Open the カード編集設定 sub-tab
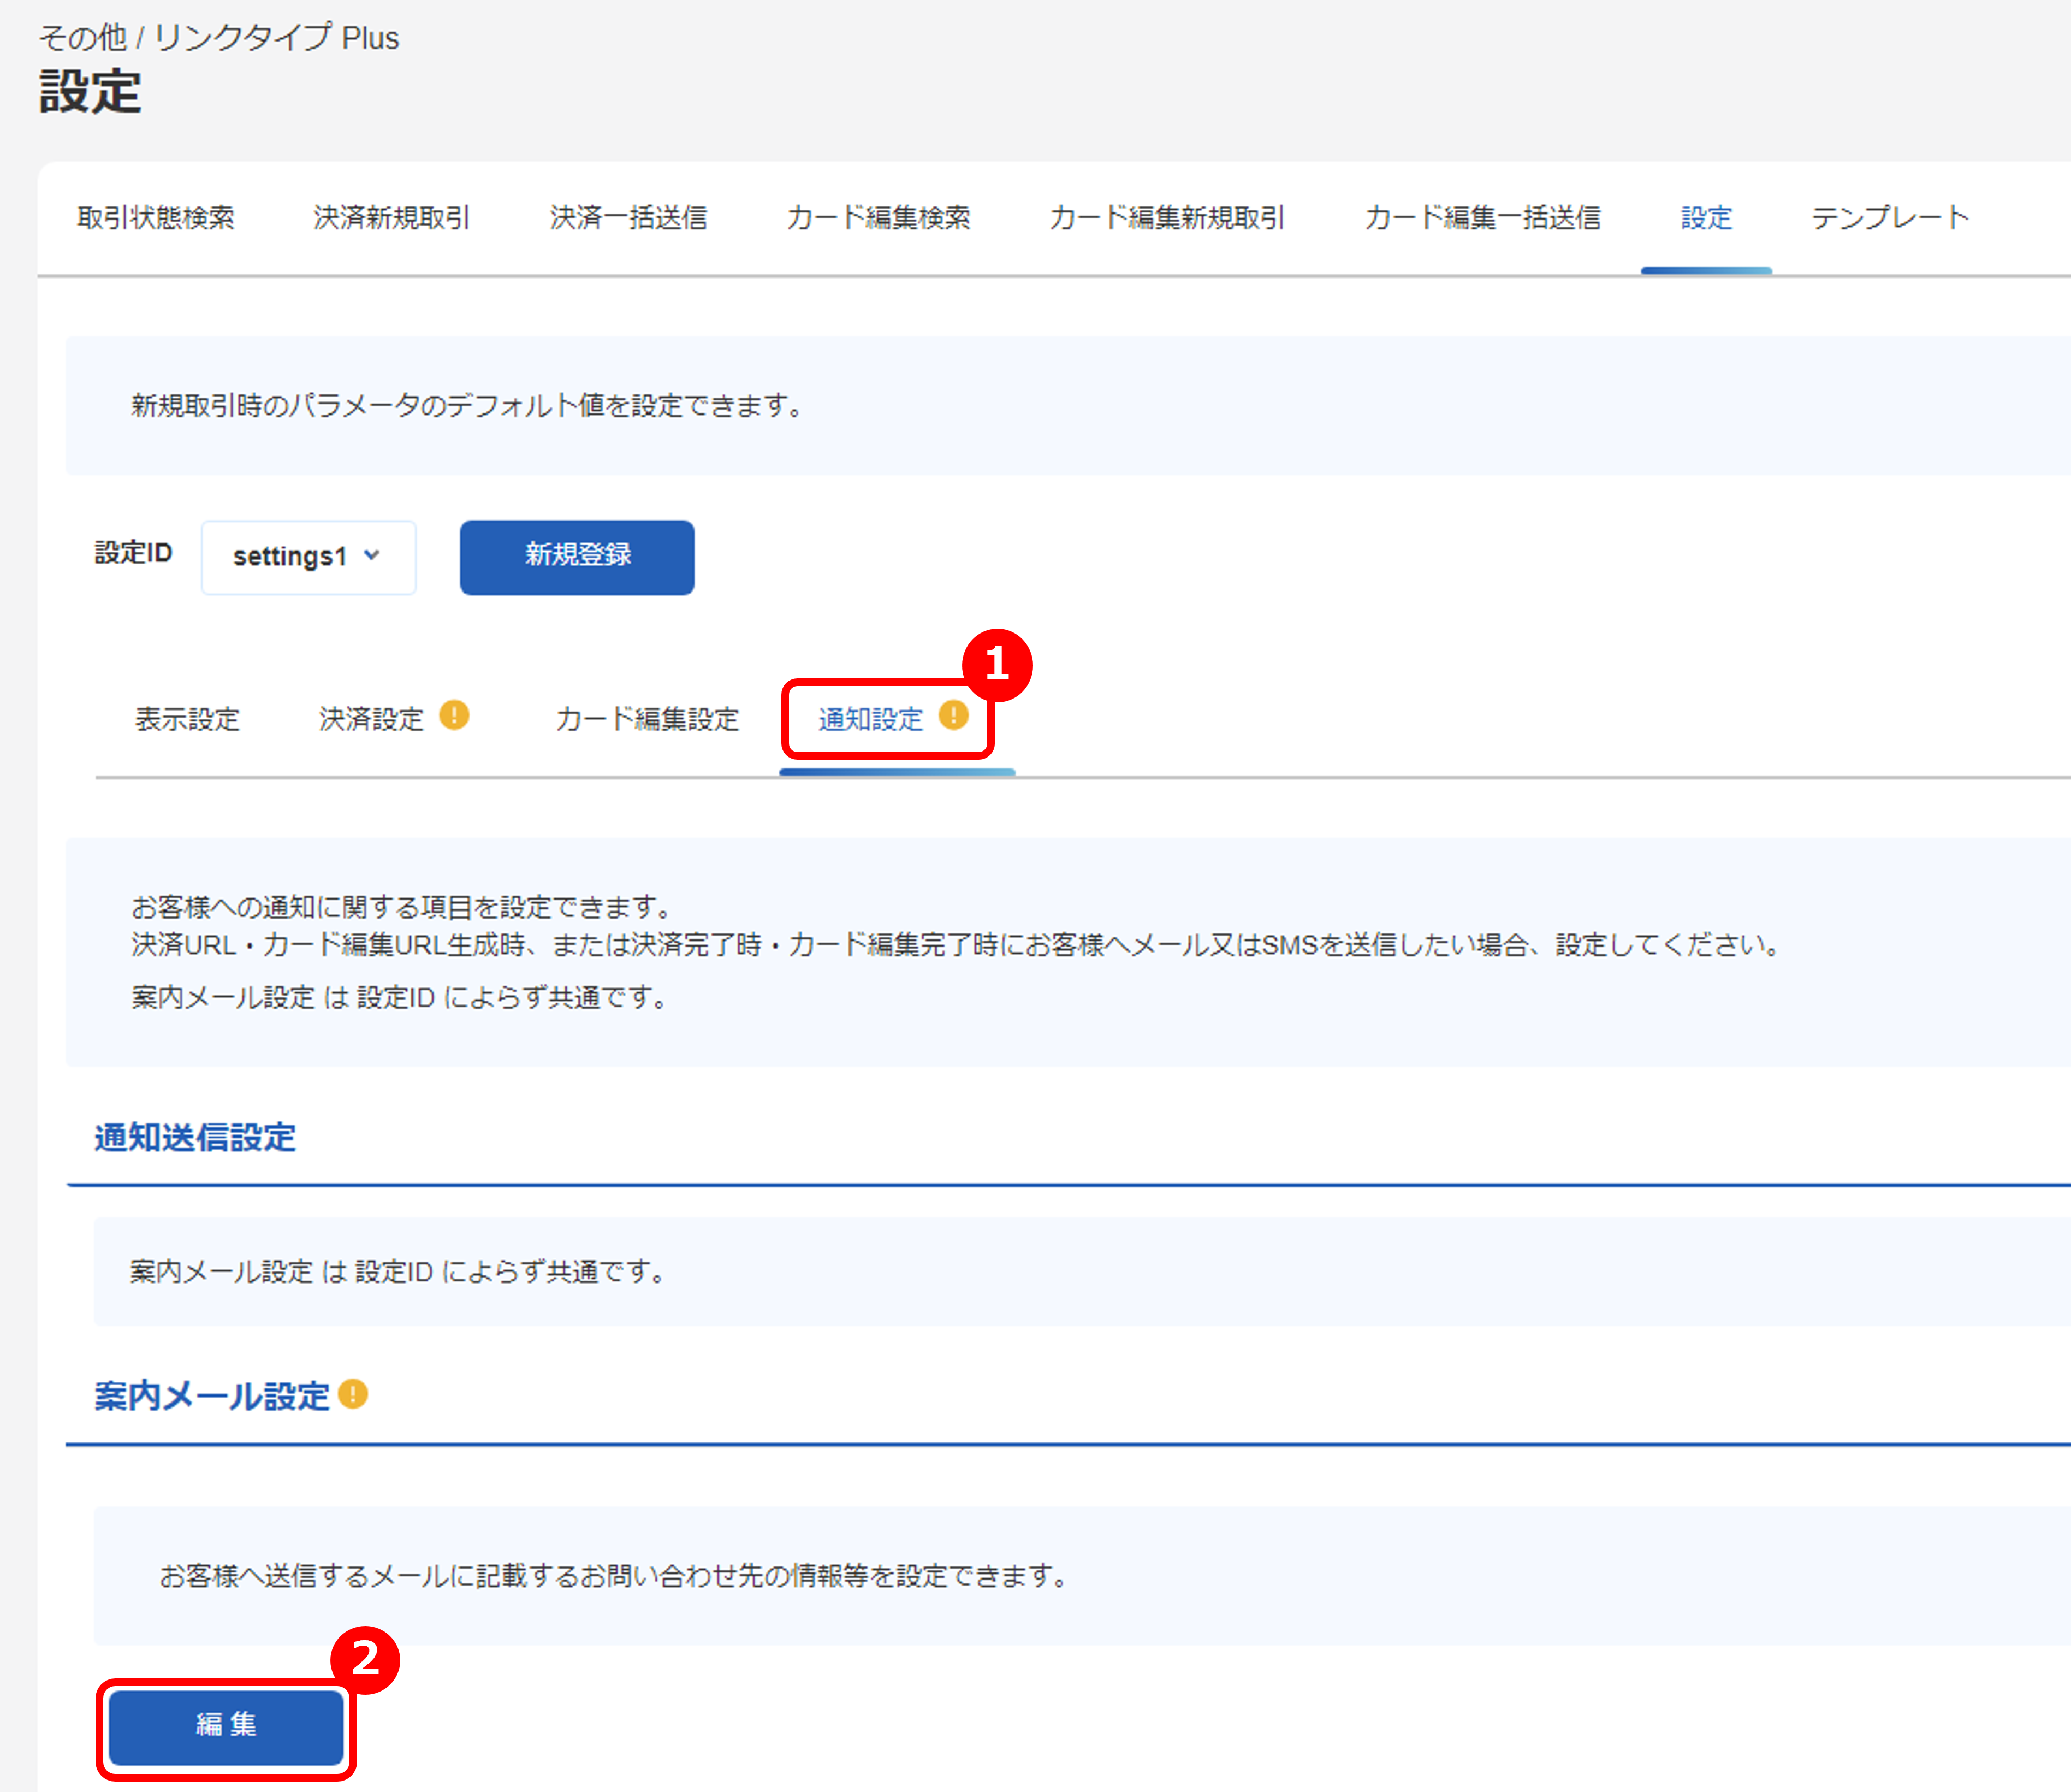2071x1792 pixels. point(646,719)
